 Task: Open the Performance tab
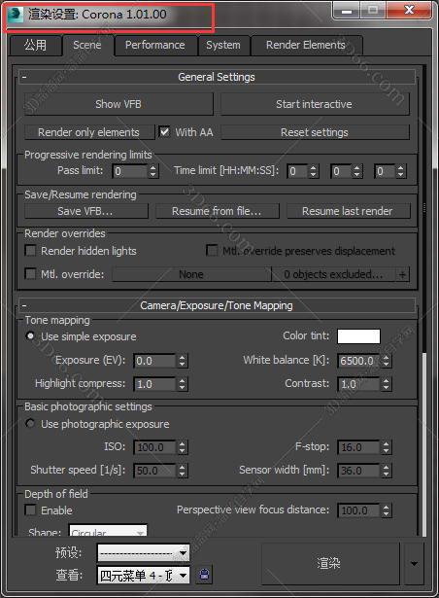click(x=155, y=46)
